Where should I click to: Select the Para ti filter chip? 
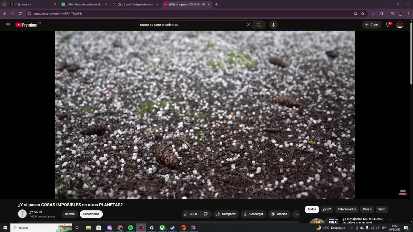(367, 209)
